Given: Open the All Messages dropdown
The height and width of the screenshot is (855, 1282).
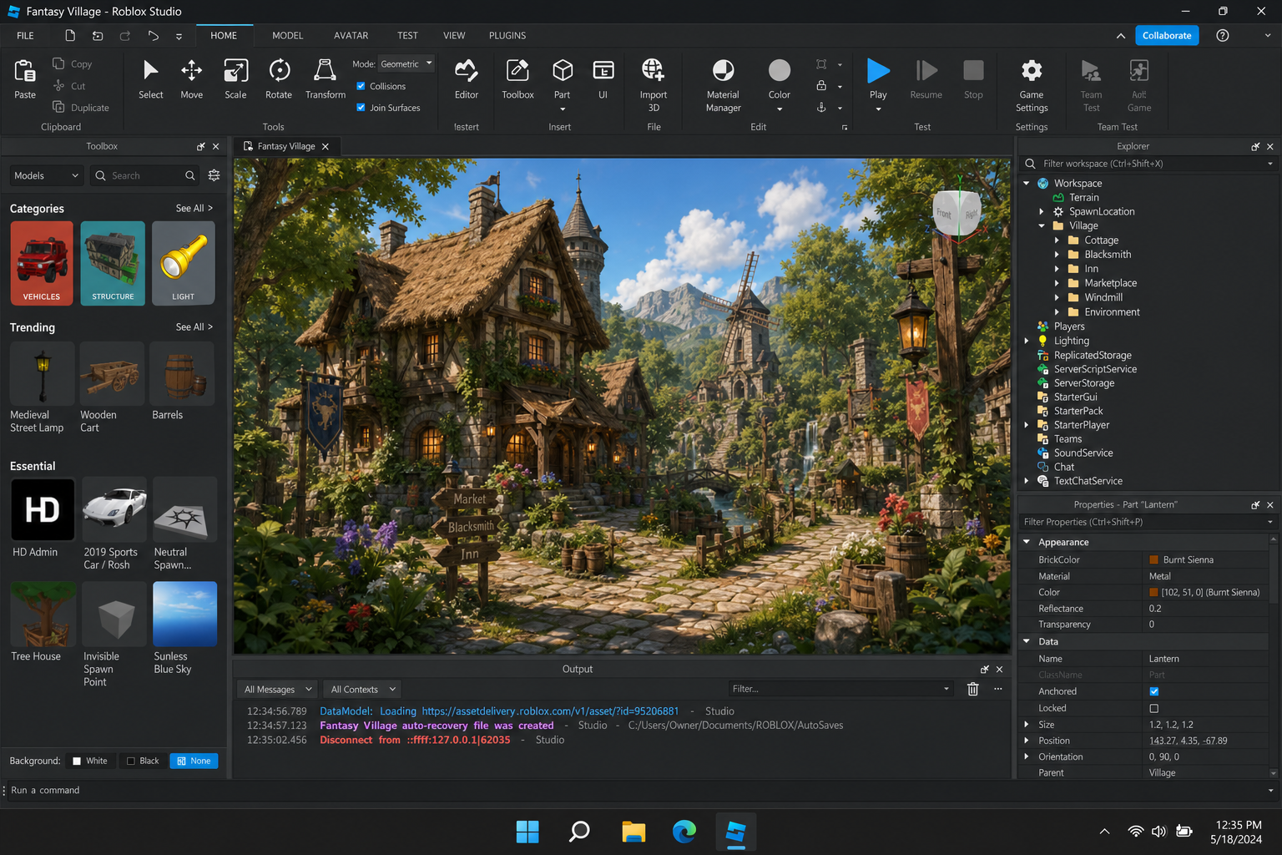Looking at the screenshot, I should click(x=278, y=689).
